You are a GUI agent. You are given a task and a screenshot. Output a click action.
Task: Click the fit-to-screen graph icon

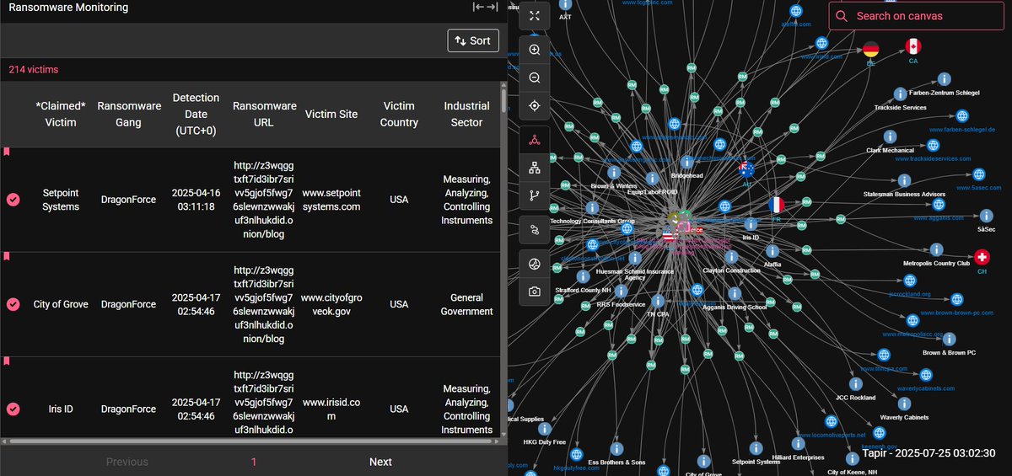pos(534,15)
